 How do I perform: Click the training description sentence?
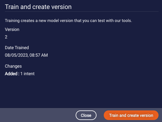[x=68, y=21]
